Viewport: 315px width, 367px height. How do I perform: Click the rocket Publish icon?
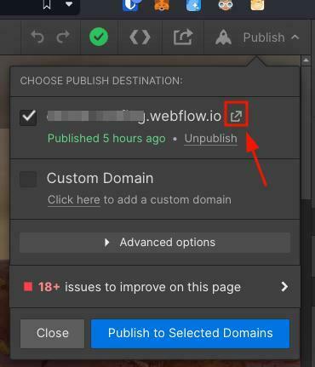[x=223, y=37]
